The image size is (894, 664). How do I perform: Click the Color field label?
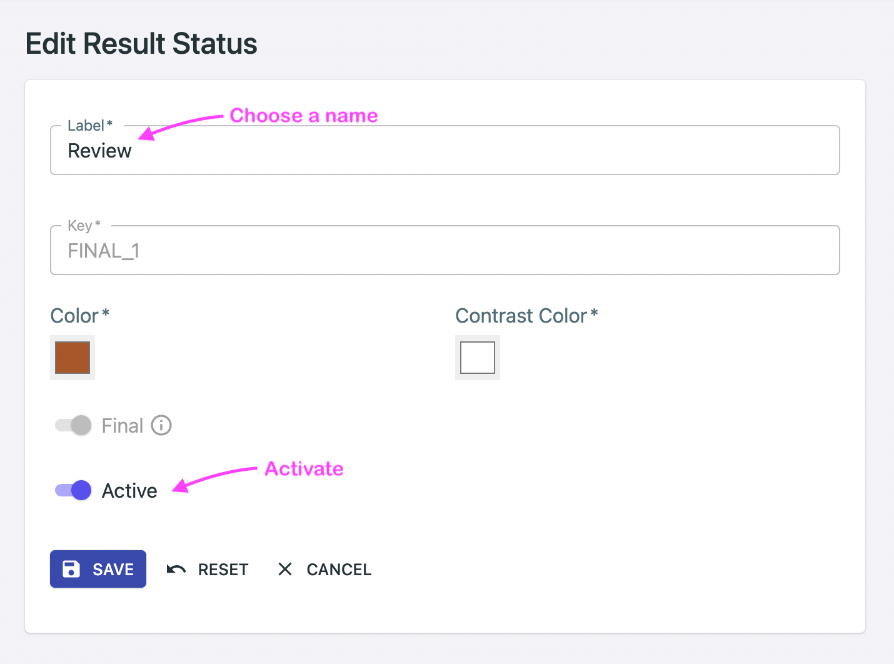tap(79, 316)
